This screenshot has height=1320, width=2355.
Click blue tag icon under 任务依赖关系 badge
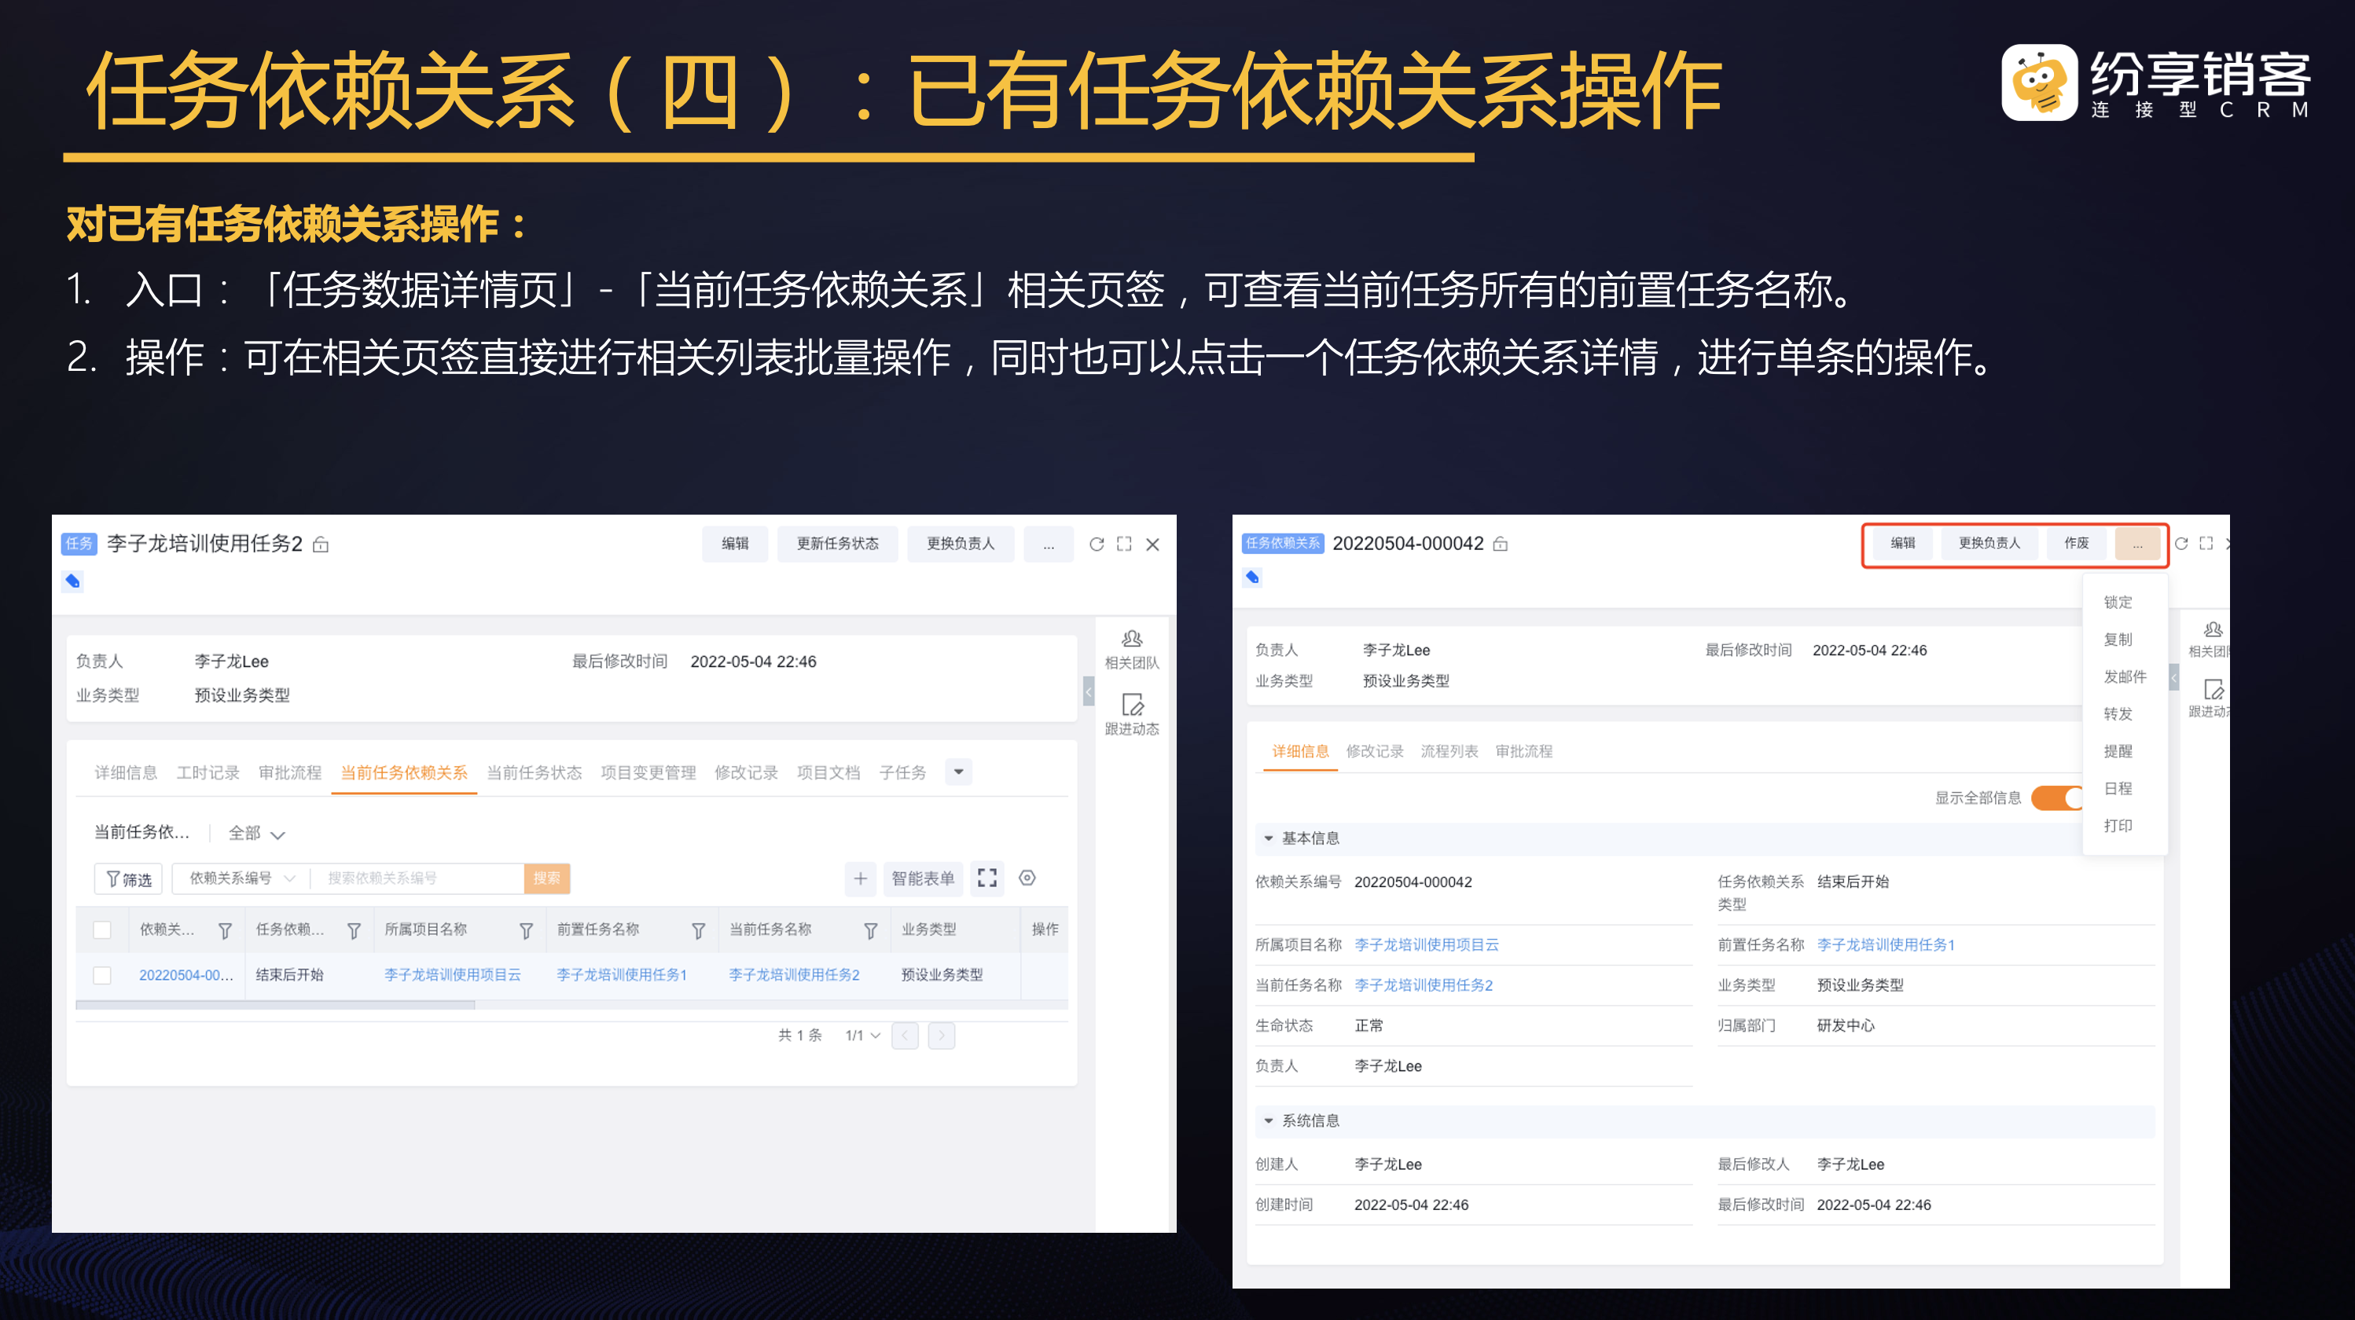[1252, 577]
